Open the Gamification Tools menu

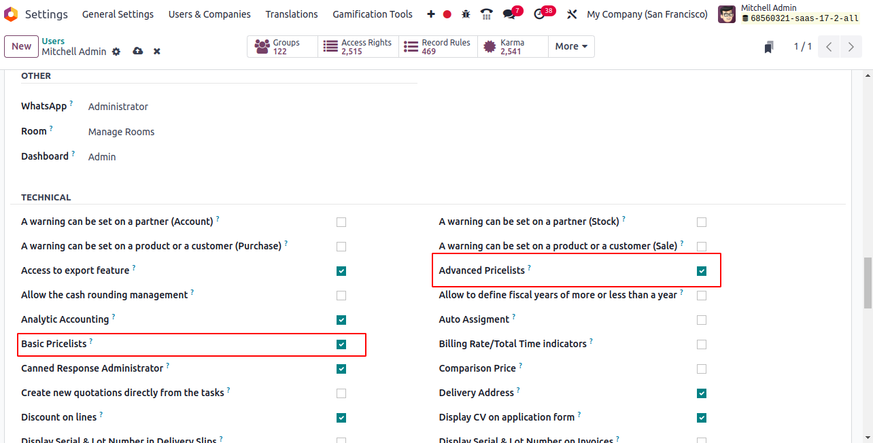pos(372,14)
